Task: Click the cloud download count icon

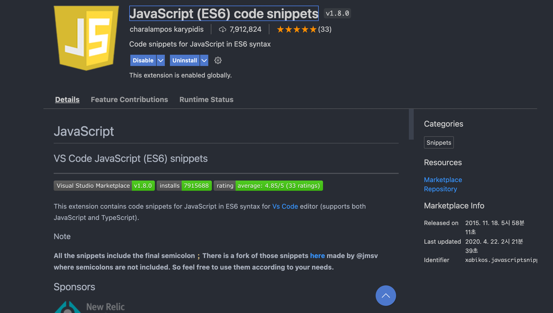Action: (x=223, y=29)
